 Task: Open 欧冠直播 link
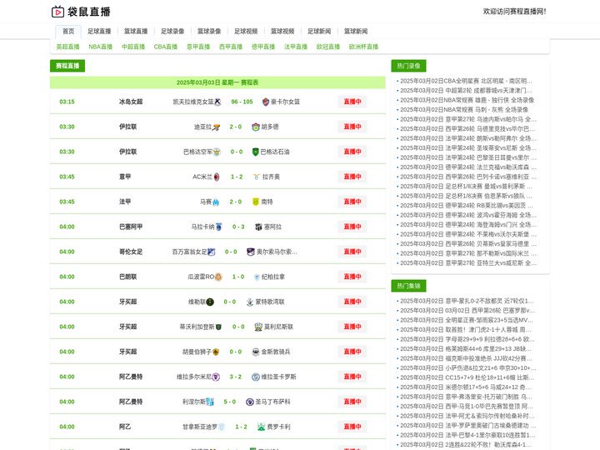[x=328, y=47]
